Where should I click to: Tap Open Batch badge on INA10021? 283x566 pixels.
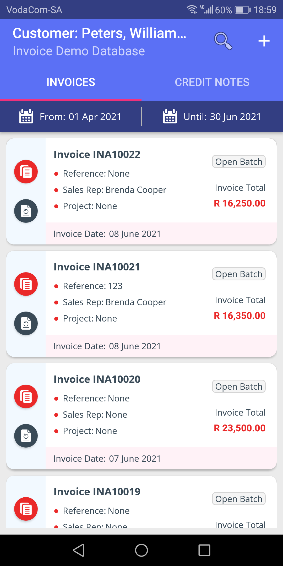pos(239,274)
